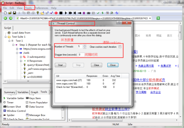This screenshot has width=184, height=128.
Task: Click the step forward arrow icon
Action: (79, 13)
